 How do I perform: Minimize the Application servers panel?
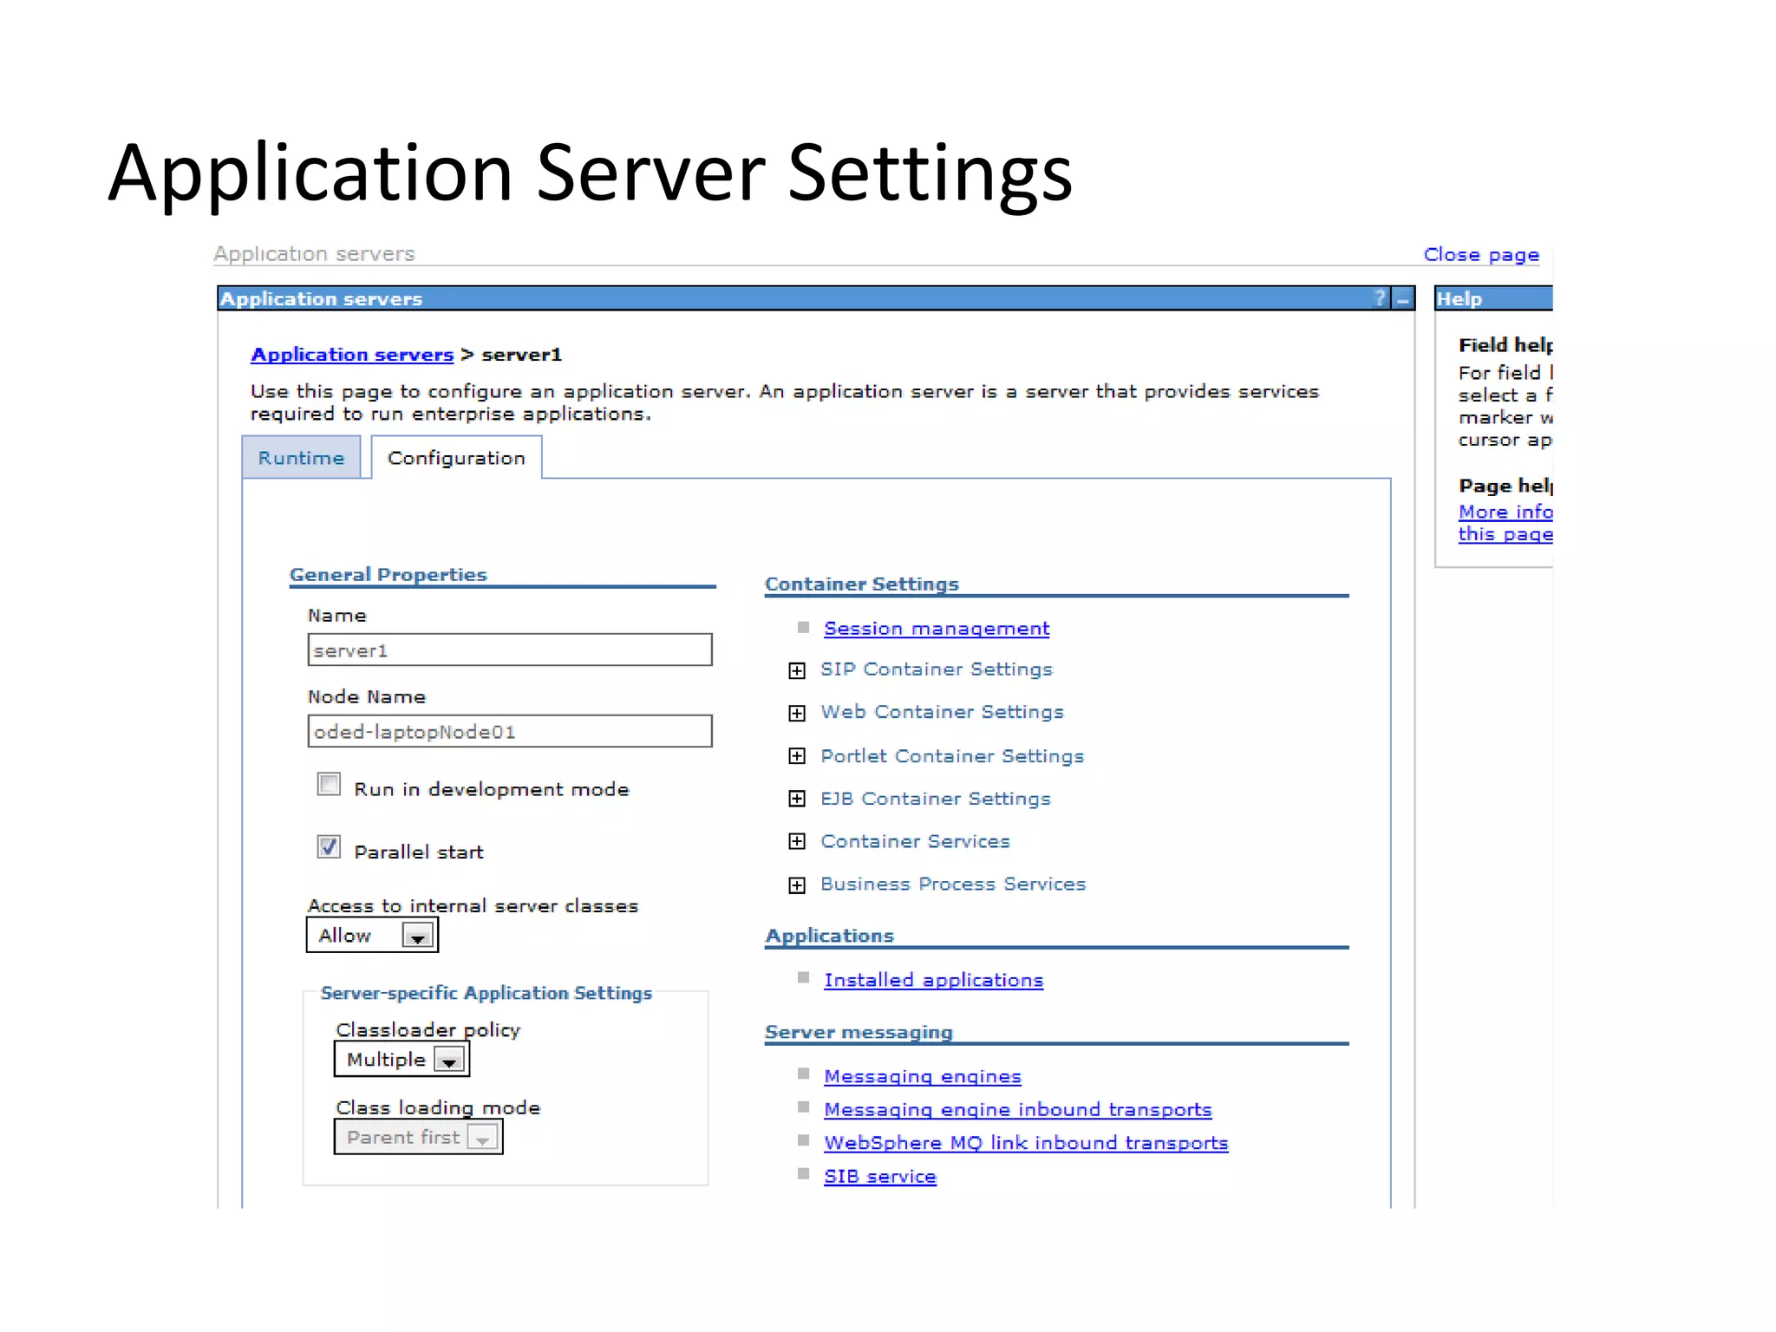coord(1402,299)
